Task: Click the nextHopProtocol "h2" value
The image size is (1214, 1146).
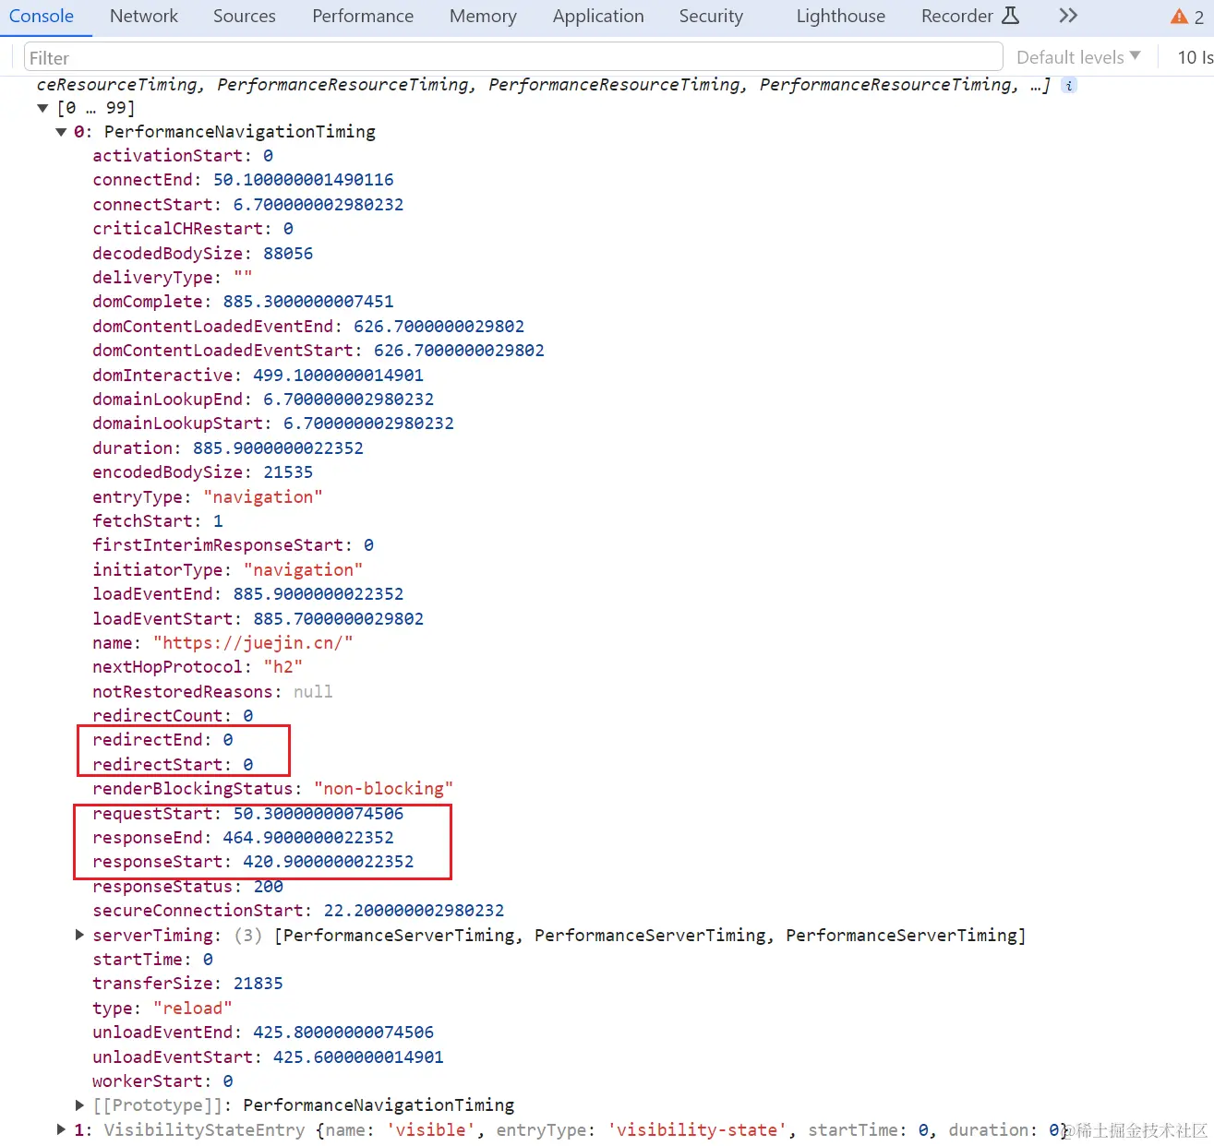Action: 283,667
